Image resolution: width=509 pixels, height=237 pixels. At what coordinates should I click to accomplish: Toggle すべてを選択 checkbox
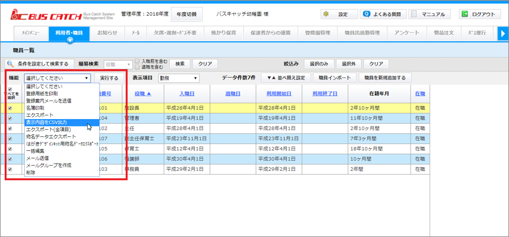tap(10, 89)
